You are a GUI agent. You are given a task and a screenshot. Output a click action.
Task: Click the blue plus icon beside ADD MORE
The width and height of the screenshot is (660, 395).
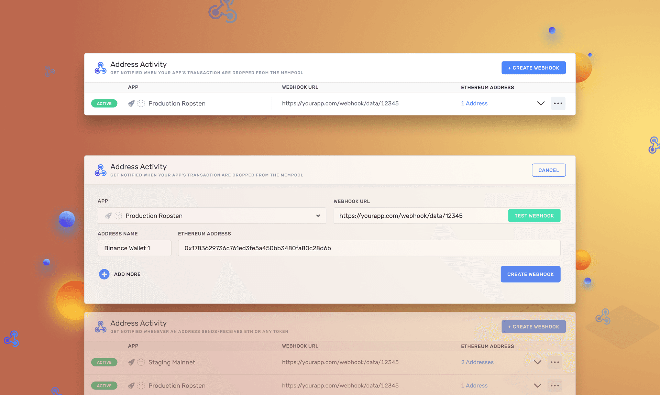point(104,274)
